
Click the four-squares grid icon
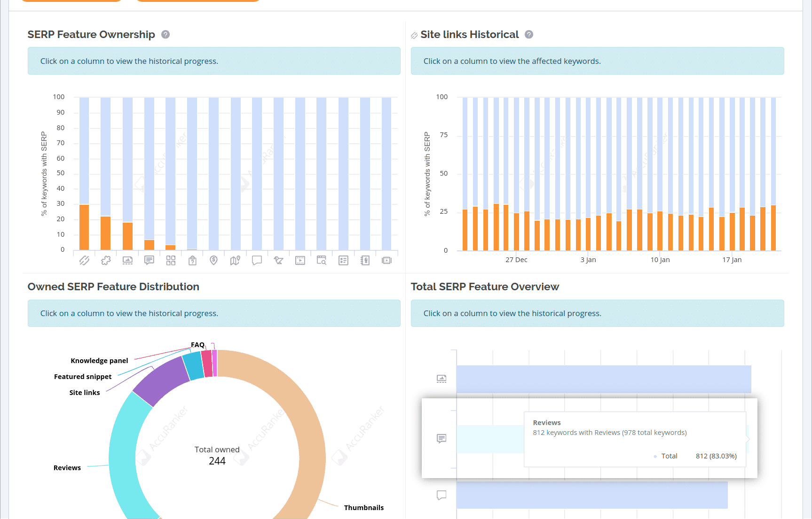pos(171,260)
